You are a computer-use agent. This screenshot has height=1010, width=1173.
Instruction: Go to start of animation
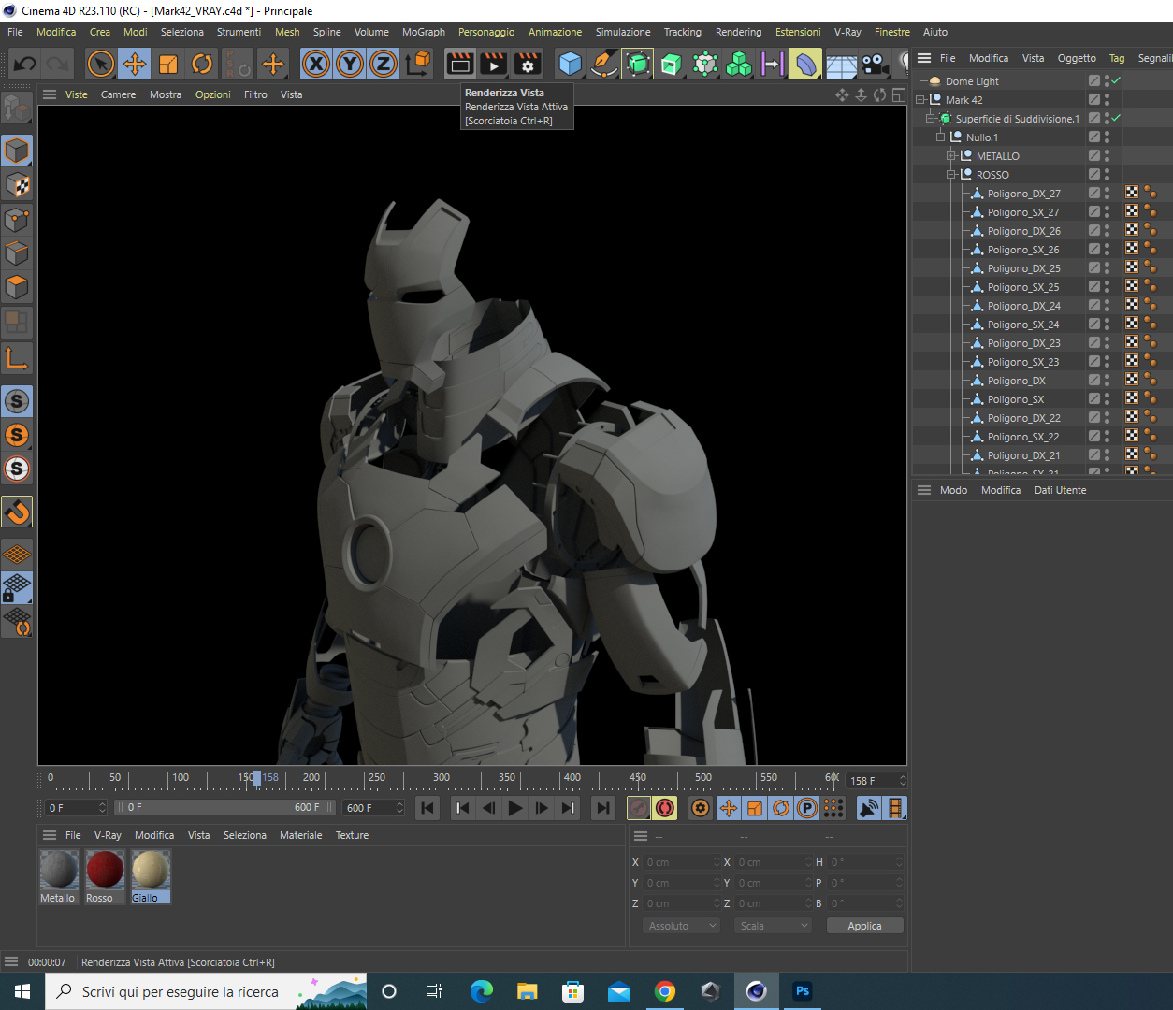point(427,808)
